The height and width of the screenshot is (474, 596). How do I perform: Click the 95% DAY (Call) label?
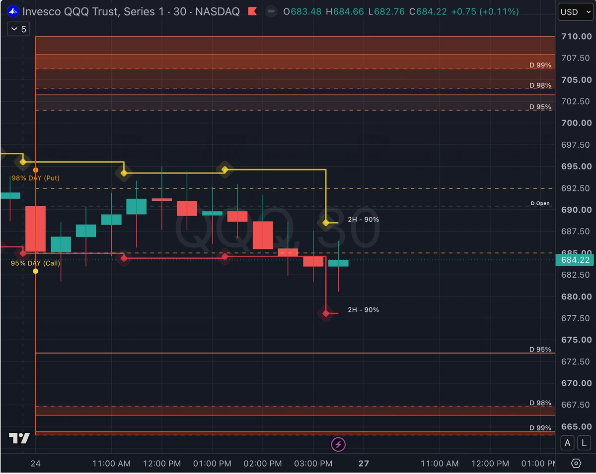click(35, 263)
